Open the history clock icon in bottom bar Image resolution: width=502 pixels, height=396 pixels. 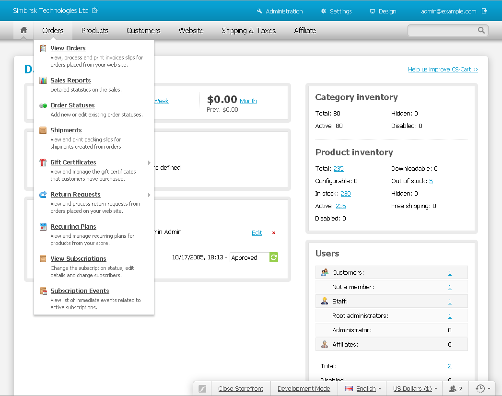pyautogui.click(x=480, y=389)
